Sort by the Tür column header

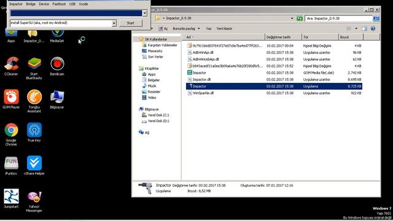click(x=320, y=37)
